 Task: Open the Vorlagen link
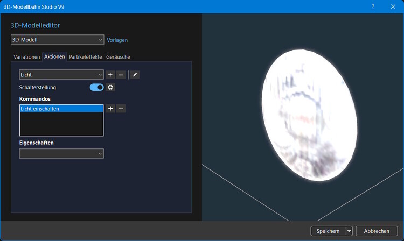117,40
